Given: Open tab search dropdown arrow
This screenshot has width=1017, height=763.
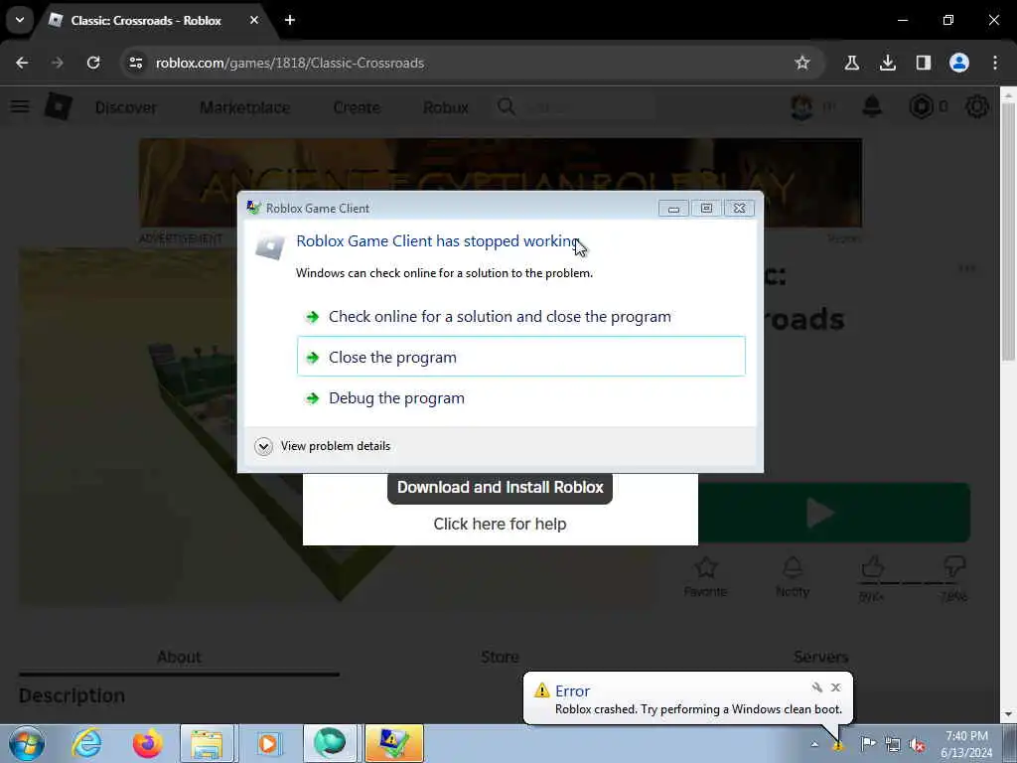Looking at the screenshot, I should (x=20, y=20).
